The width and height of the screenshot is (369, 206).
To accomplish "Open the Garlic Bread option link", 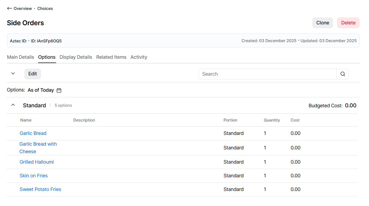I will (33, 133).
